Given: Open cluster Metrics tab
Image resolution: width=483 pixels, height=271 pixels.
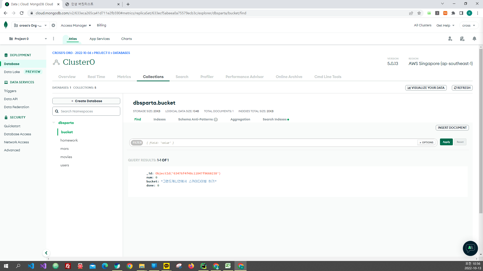Looking at the screenshot, I should (x=124, y=77).
